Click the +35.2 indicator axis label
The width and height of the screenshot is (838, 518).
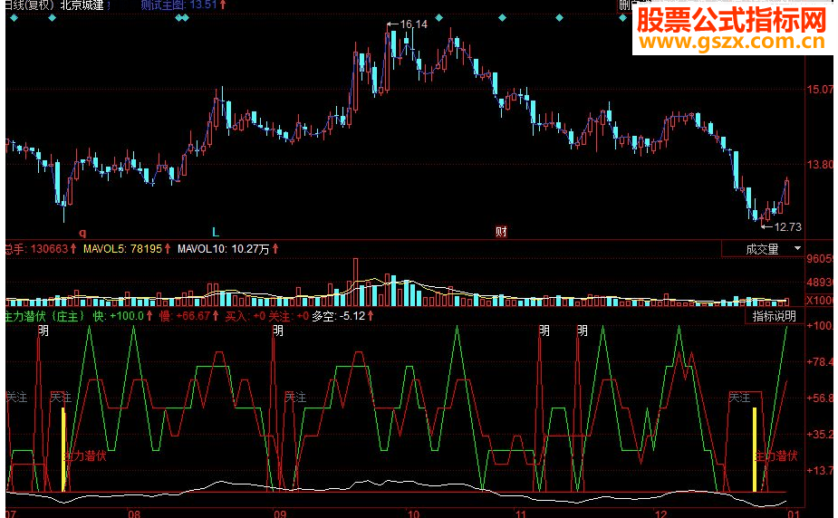(x=819, y=434)
